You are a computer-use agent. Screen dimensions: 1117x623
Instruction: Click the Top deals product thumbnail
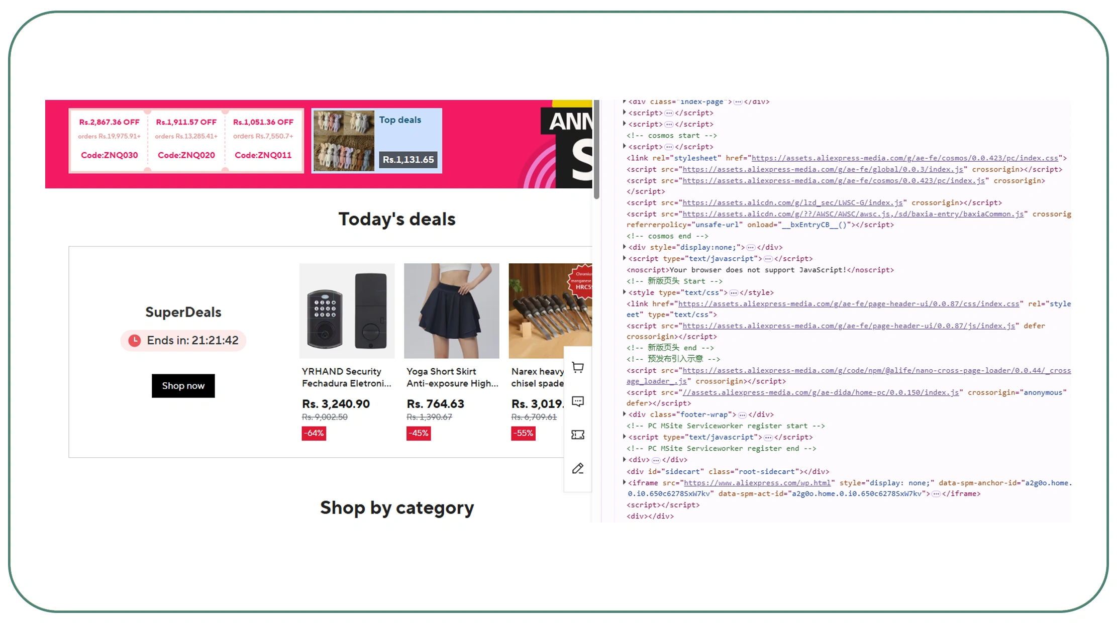pyautogui.click(x=343, y=141)
